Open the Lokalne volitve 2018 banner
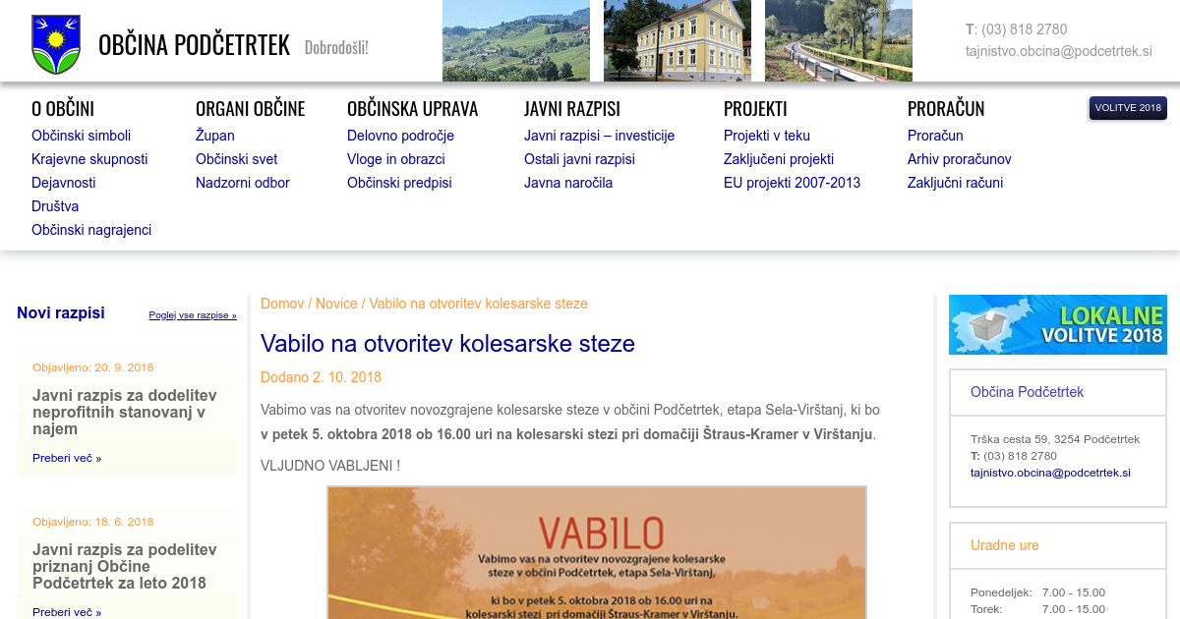This screenshot has height=619, width=1180. pyautogui.click(x=1057, y=324)
